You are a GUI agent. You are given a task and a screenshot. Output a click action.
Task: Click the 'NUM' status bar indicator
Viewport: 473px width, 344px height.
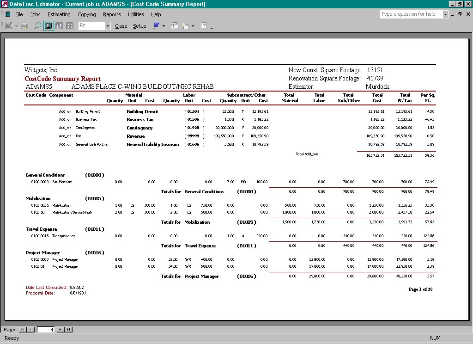[435, 338]
